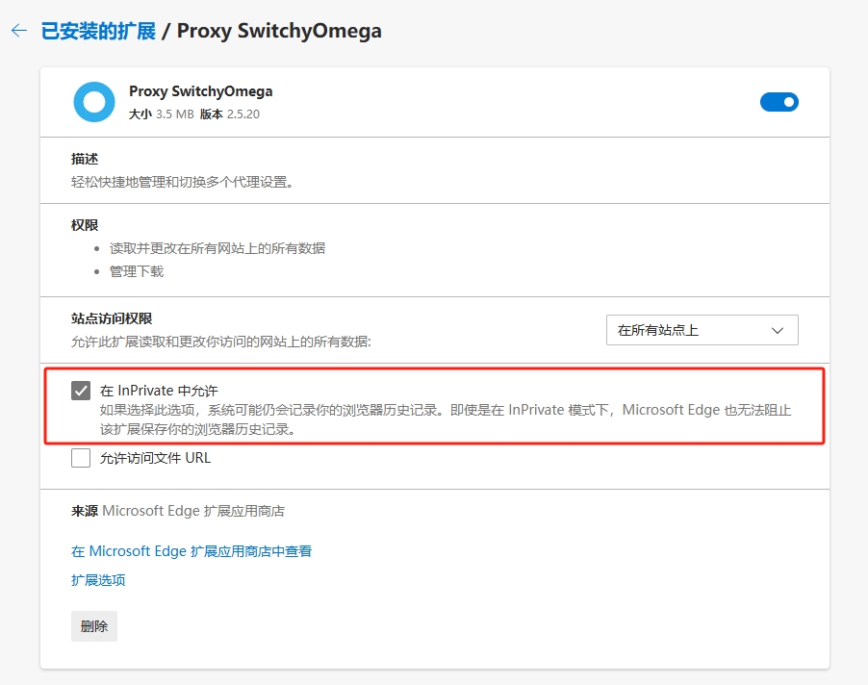Disable the Proxy SwitchyOmega extension toggle
This screenshot has height=685, width=868.
(x=779, y=102)
